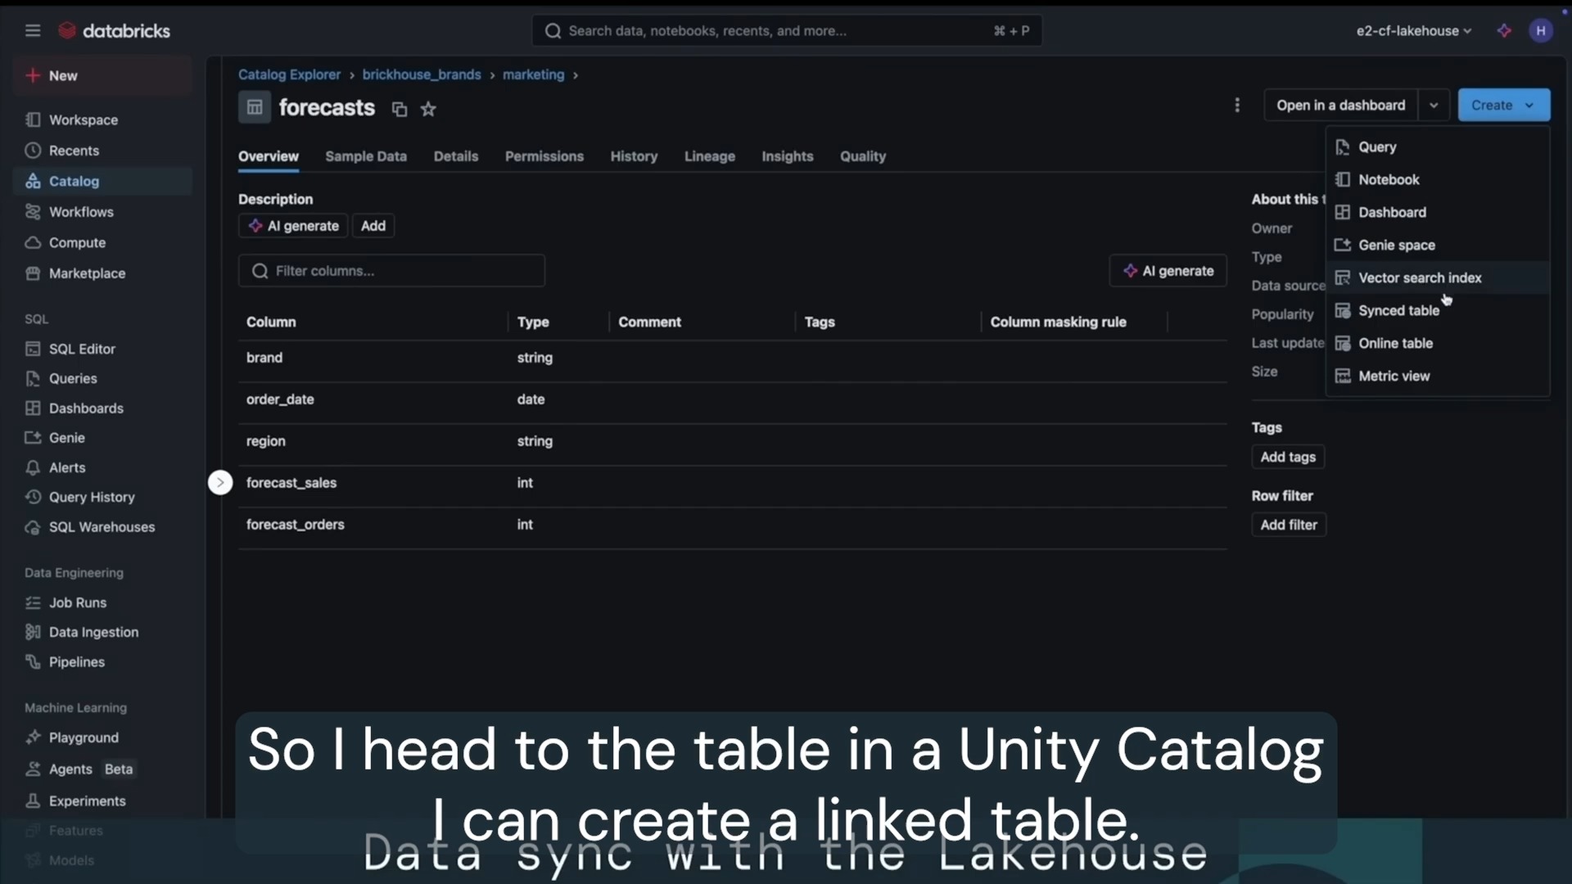
Task: Choose Genie space from the Create menu
Action: click(x=1438, y=245)
